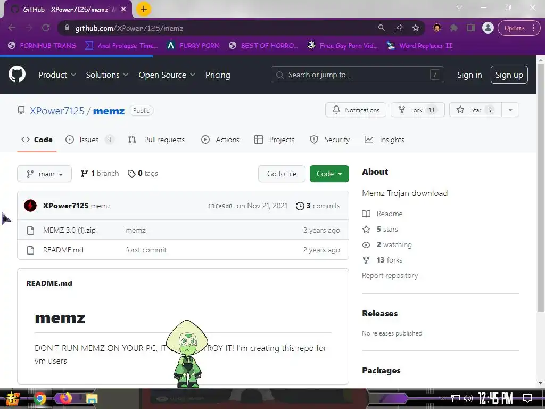Fork the repository with Fork button
The width and height of the screenshot is (545, 409).
[x=417, y=110]
